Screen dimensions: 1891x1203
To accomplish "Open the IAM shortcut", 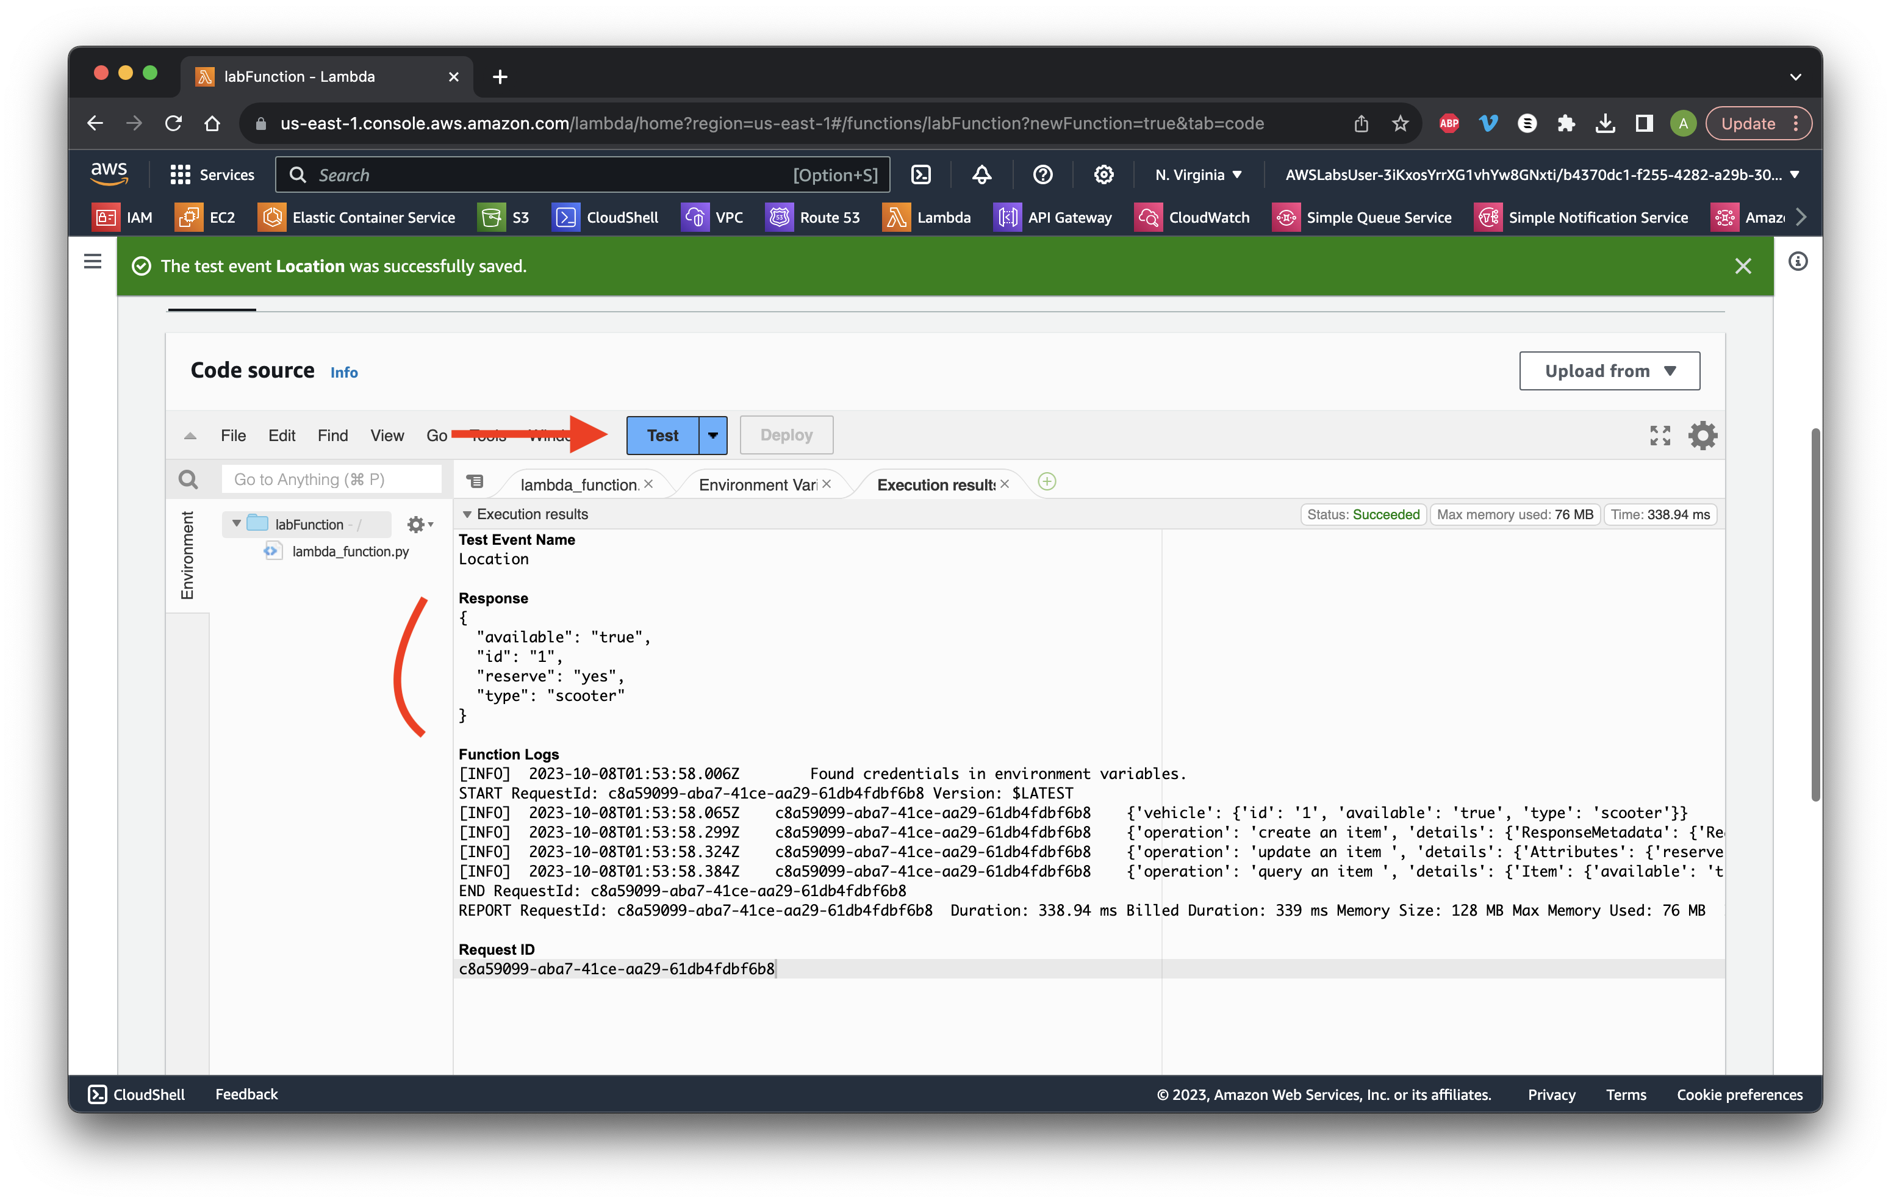I will click(x=123, y=218).
